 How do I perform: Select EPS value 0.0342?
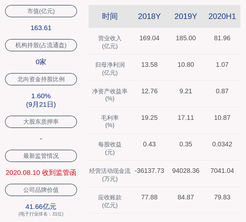pos(222,144)
